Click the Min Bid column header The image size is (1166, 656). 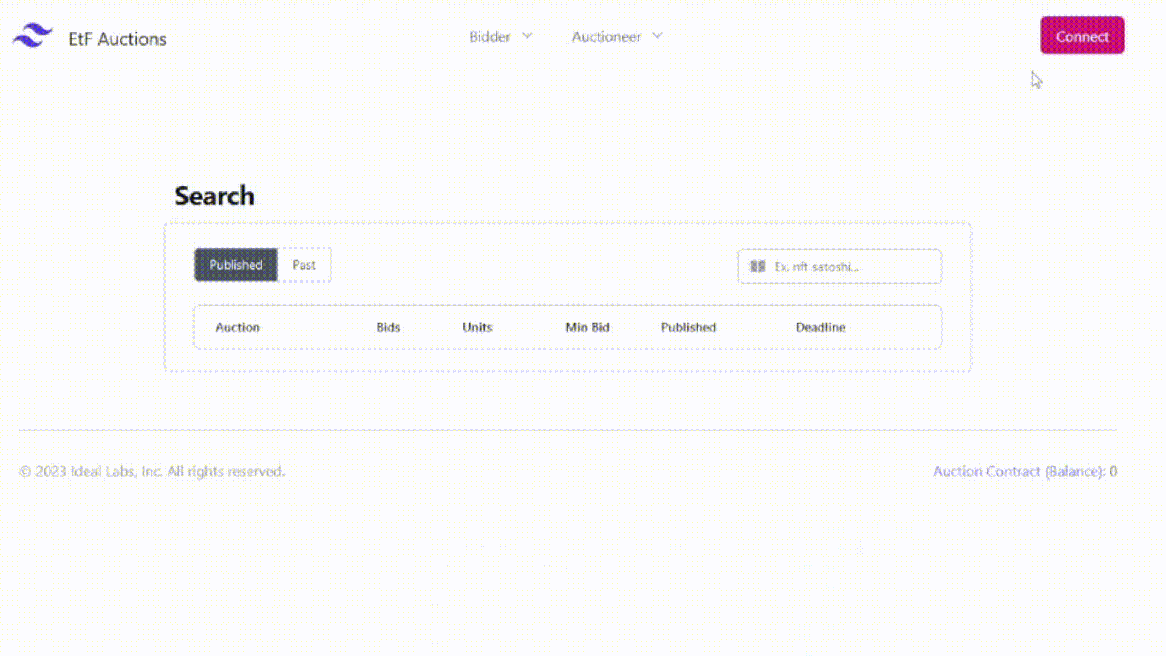tap(587, 327)
